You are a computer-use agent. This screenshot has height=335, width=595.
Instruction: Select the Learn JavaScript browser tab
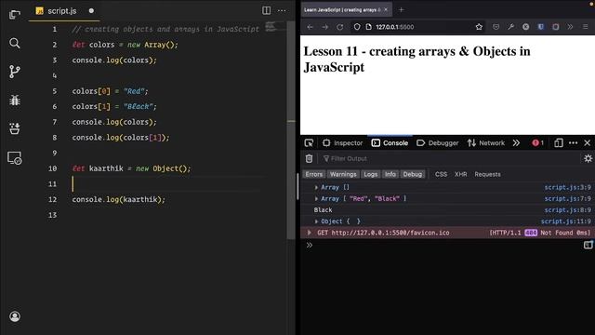[x=343, y=10]
